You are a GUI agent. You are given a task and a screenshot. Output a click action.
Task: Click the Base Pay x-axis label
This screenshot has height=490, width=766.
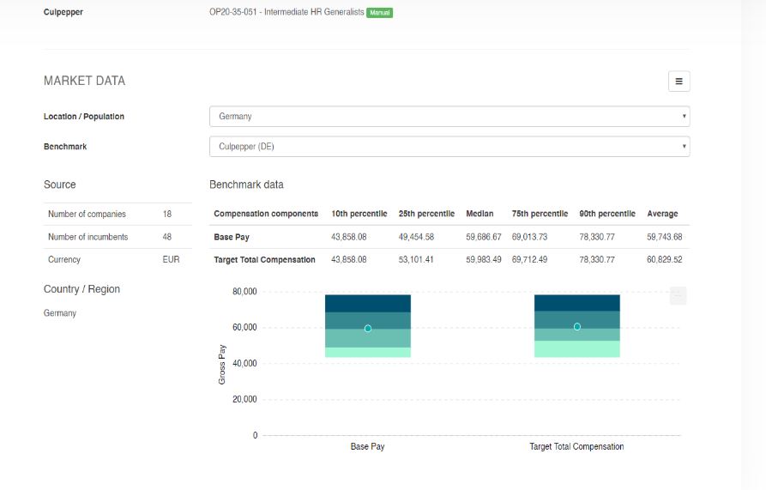tap(368, 447)
